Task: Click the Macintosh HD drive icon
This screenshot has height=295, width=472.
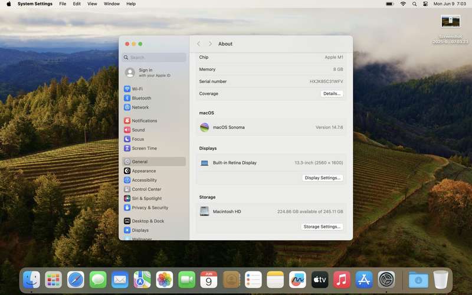Action: click(204, 211)
